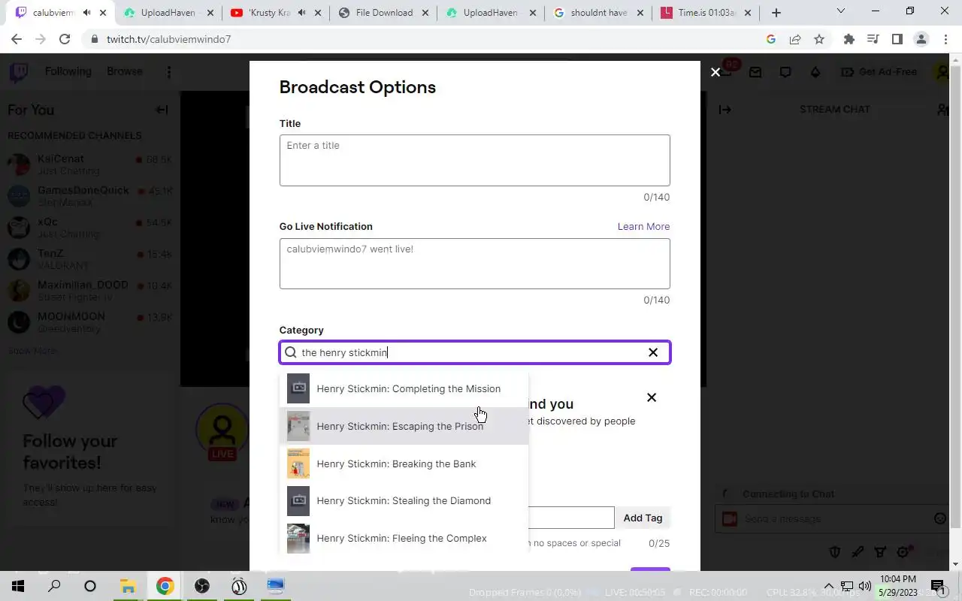962x601 pixels.
Task: Go back to the previous page
Action: [x=17, y=39]
